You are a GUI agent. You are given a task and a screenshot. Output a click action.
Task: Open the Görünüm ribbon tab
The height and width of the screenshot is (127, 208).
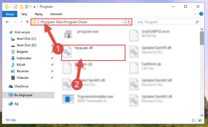click(56, 14)
